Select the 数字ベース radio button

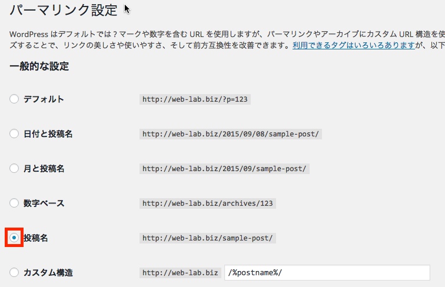click(14, 203)
